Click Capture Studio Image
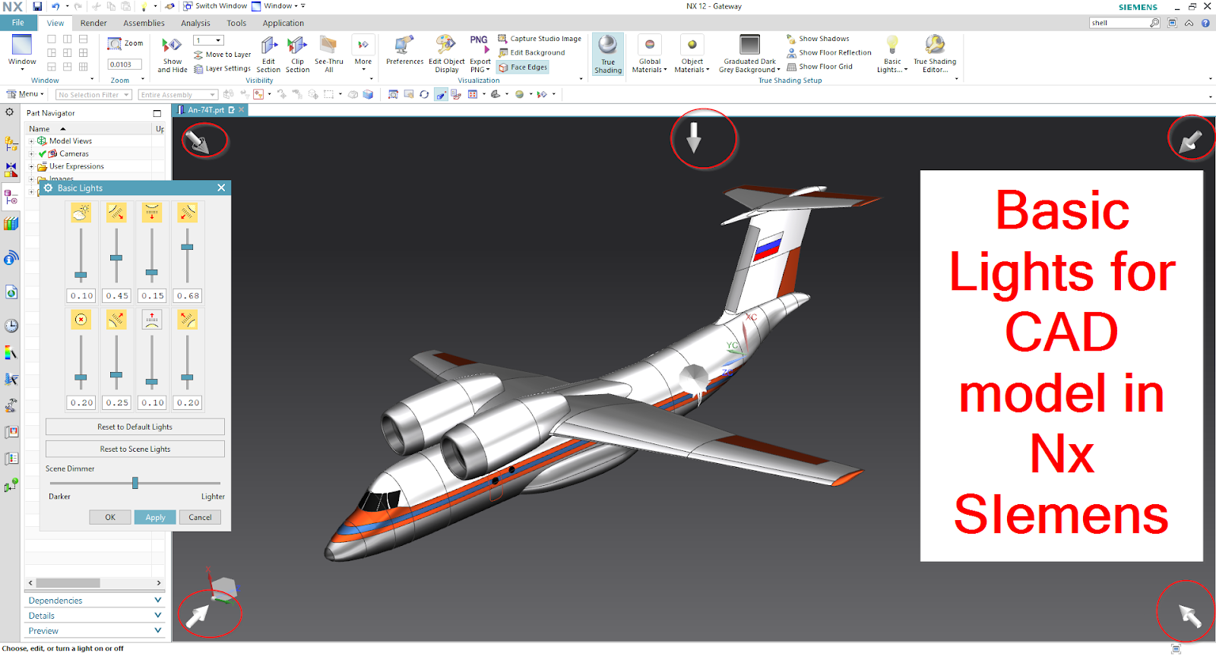 [x=540, y=39]
